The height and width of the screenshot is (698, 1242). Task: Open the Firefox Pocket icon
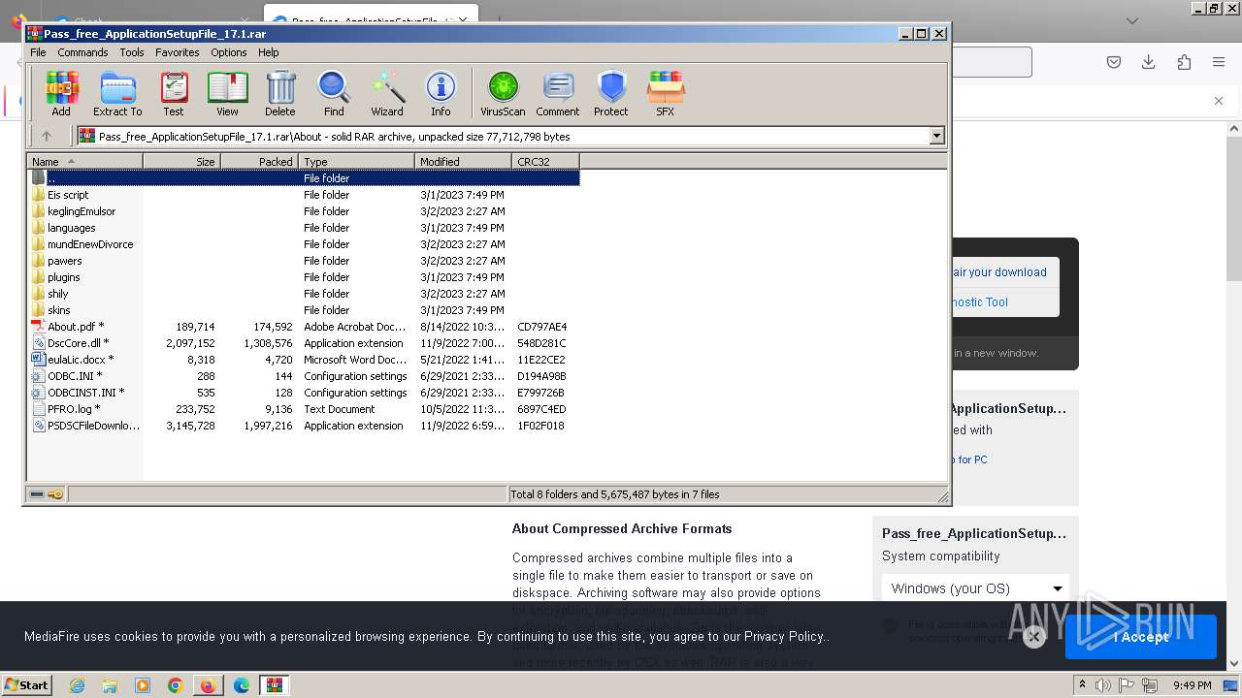tap(1114, 62)
